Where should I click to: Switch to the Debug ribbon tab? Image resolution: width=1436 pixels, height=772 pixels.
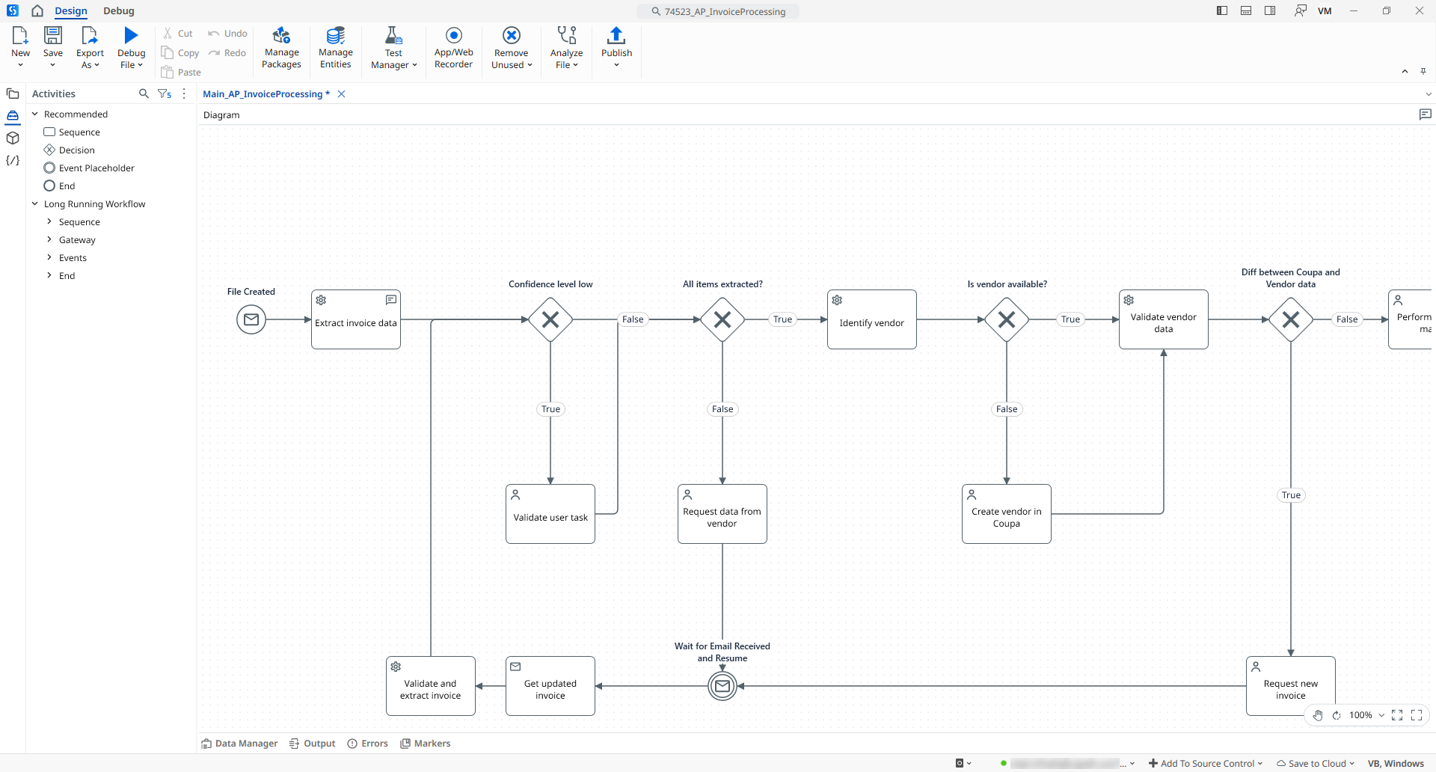coord(118,11)
